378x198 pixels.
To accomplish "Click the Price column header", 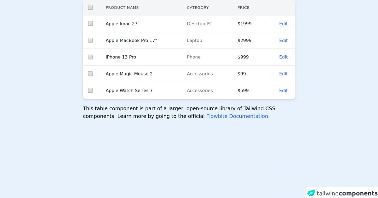I will click(243, 8).
